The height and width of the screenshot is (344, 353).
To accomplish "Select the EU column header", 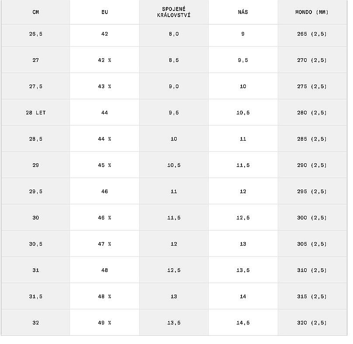I will click(105, 12).
